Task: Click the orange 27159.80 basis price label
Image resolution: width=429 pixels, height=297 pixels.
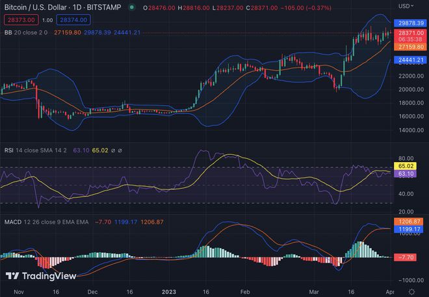Action: [411, 47]
